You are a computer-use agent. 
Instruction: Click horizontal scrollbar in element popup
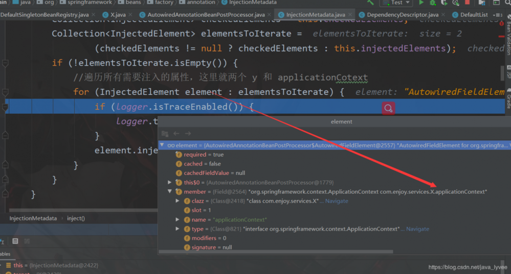coord(276,252)
